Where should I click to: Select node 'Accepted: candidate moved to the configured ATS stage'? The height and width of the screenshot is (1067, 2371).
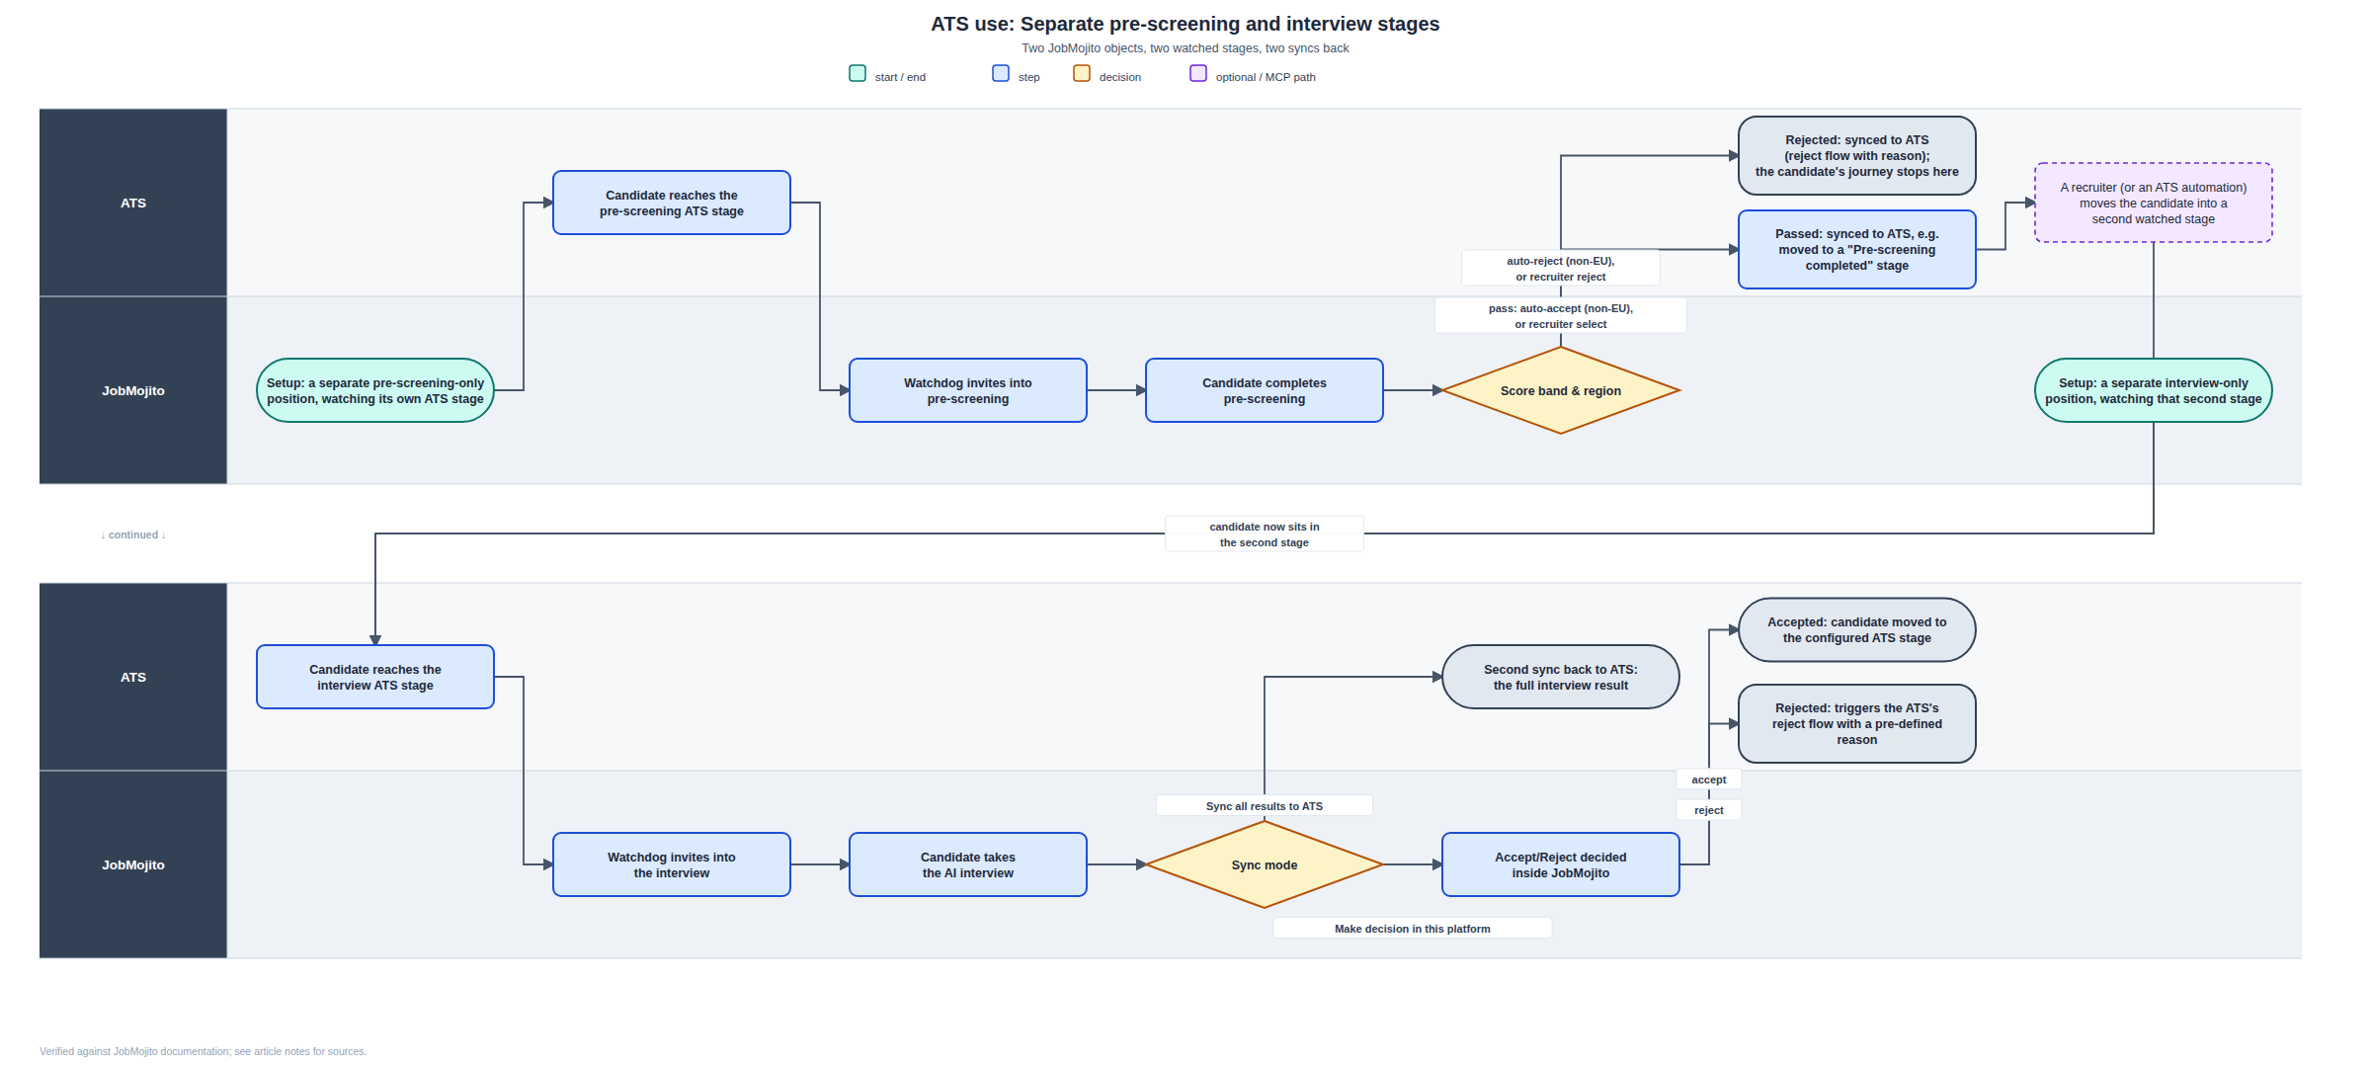[1857, 629]
